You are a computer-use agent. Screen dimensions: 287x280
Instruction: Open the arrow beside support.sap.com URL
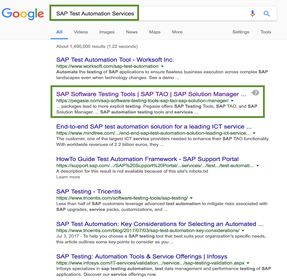pyautogui.click(x=258, y=166)
